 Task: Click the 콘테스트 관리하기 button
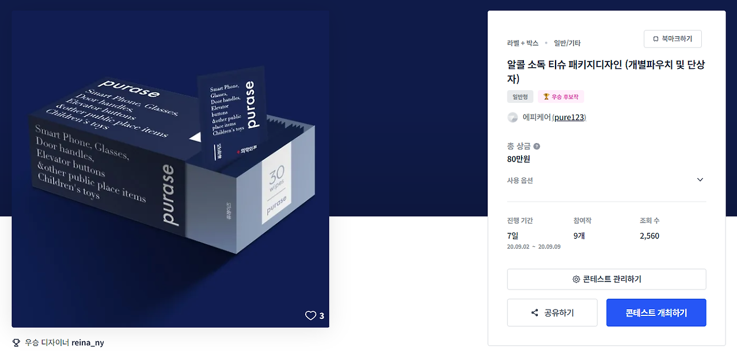point(606,279)
